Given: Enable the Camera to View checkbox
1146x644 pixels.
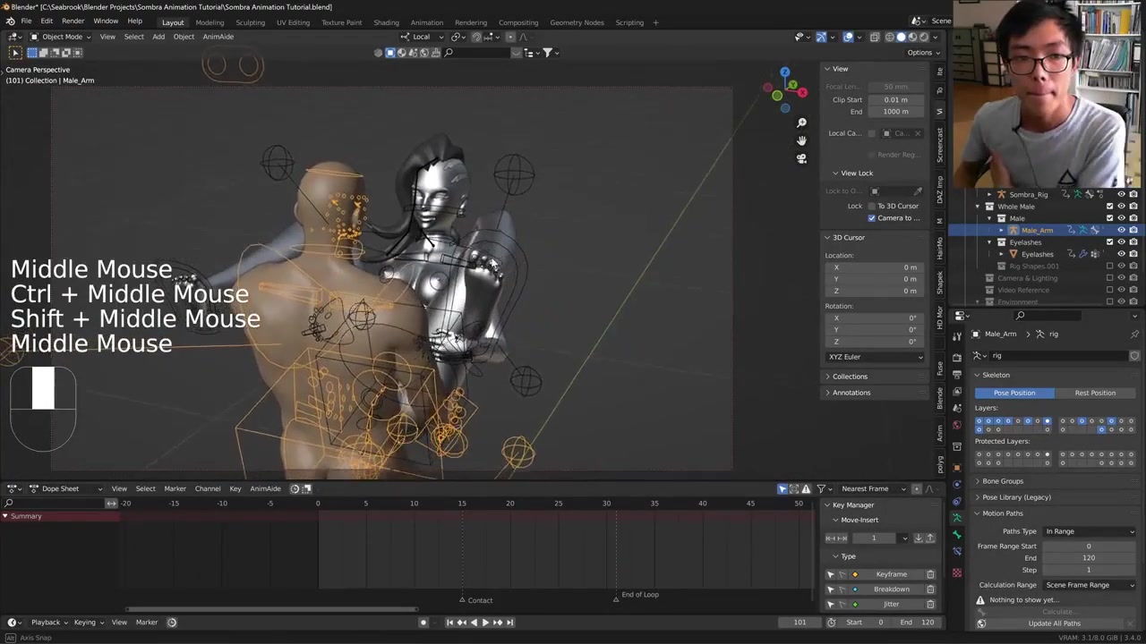Looking at the screenshot, I should 872,218.
